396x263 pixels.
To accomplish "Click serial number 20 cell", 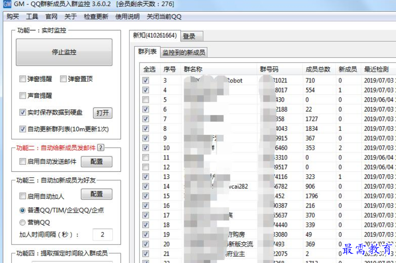I will coord(166,244).
